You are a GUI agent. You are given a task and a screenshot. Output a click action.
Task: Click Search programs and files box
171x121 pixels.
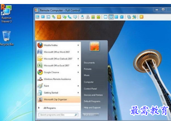point(58,115)
